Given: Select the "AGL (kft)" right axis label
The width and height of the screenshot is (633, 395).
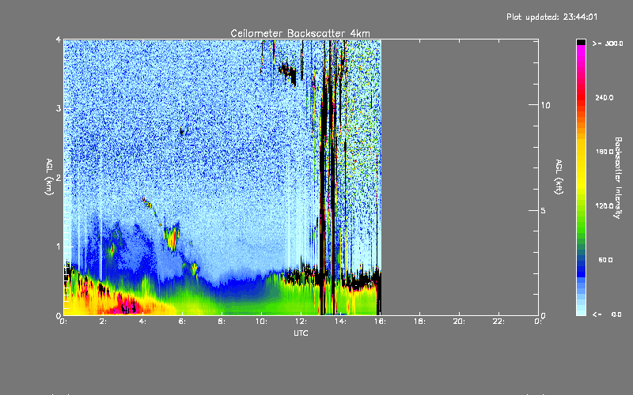Looking at the screenshot, I should tap(559, 177).
